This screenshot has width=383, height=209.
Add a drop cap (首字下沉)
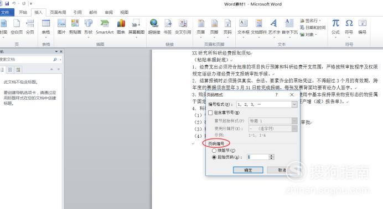tap(289, 29)
